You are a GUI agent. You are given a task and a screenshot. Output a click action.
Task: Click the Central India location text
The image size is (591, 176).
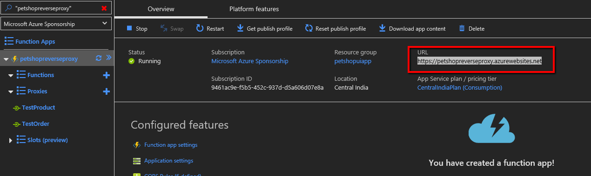pos(351,87)
